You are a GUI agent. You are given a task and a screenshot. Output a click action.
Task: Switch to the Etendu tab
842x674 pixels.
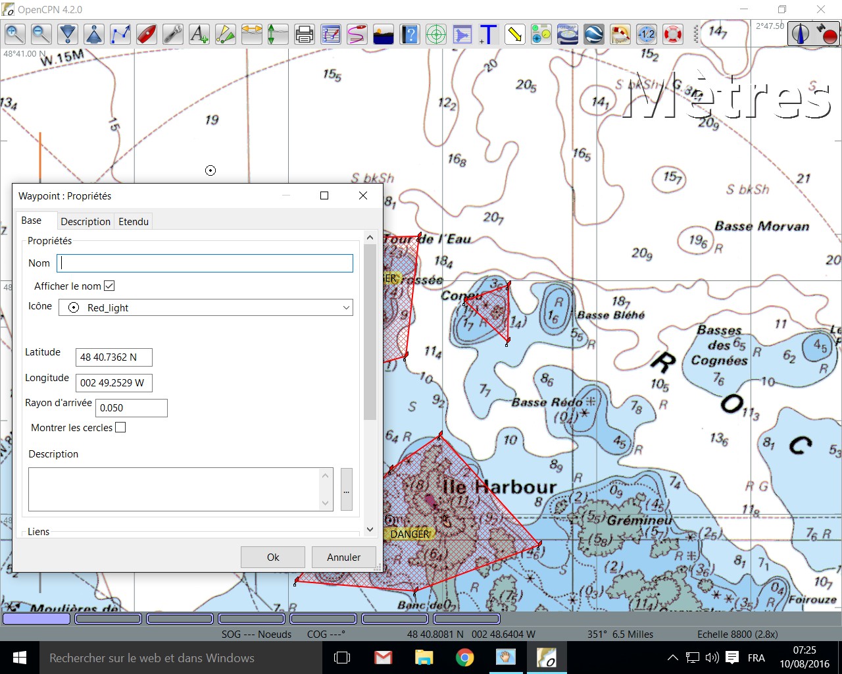tap(134, 222)
